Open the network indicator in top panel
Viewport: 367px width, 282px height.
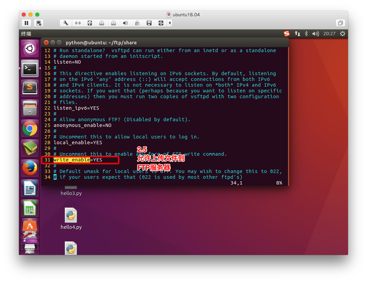coord(298,34)
